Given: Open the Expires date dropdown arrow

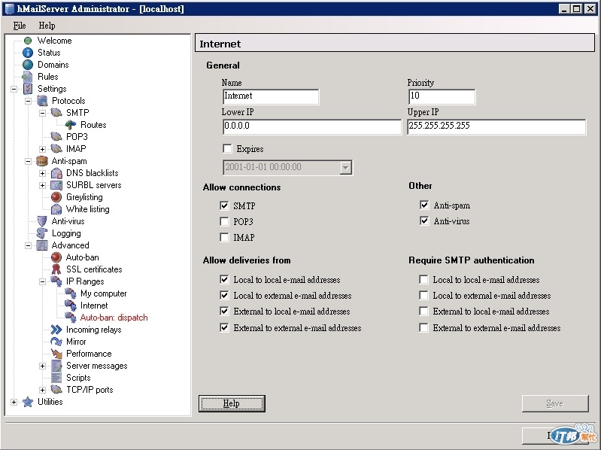Looking at the screenshot, I should 346,168.
